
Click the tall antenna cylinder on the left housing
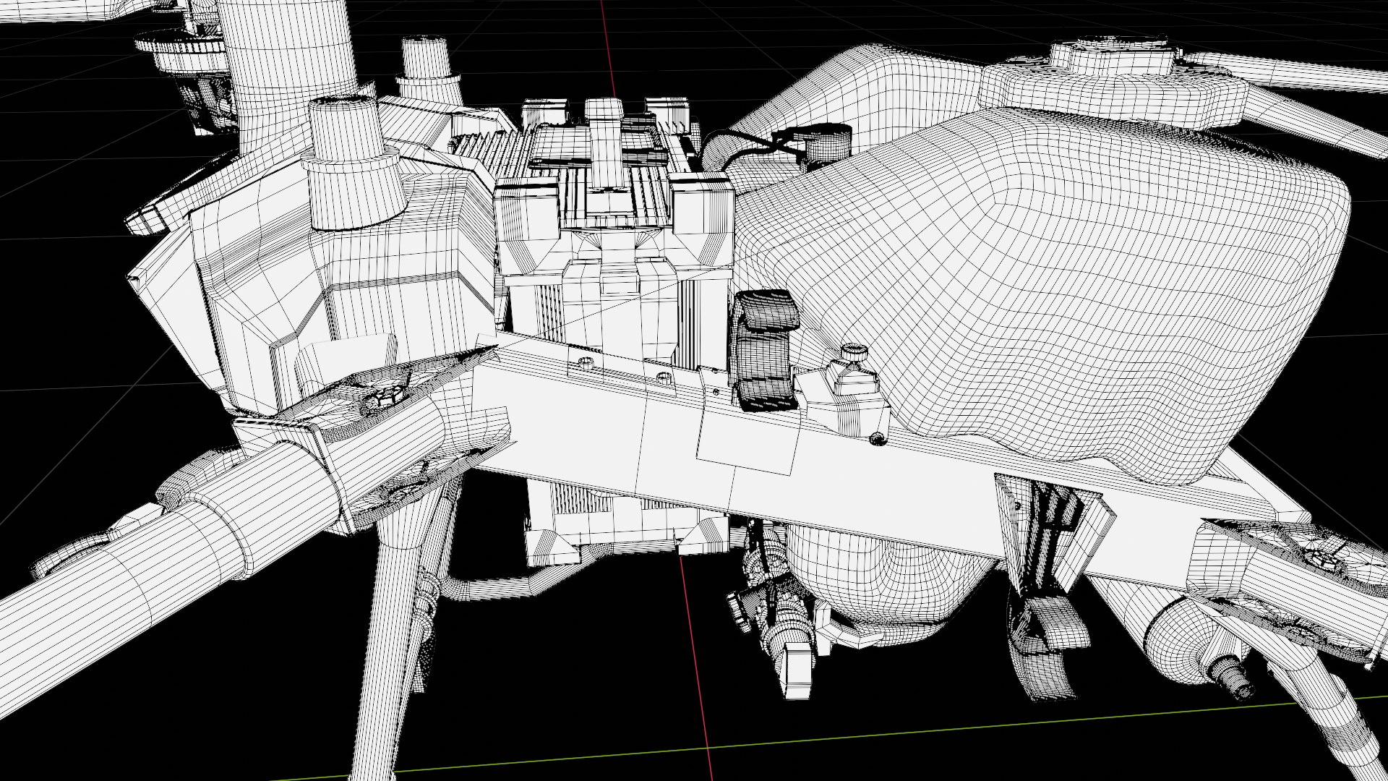tap(346, 159)
